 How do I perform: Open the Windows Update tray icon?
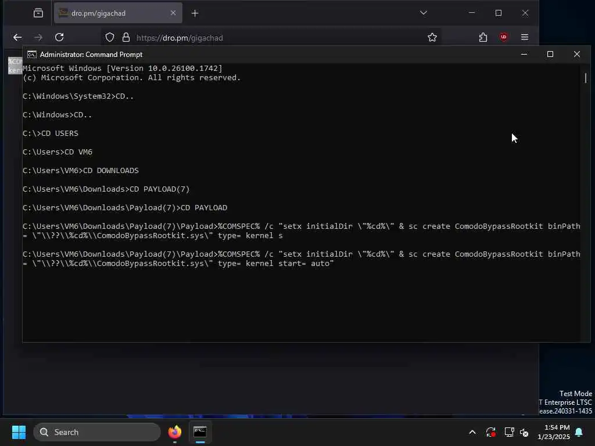490,432
